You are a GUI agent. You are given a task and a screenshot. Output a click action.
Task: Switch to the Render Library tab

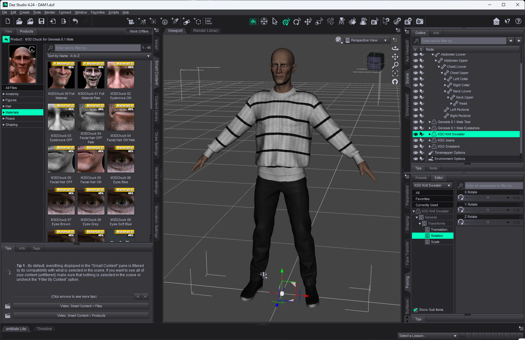coord(206,31)
